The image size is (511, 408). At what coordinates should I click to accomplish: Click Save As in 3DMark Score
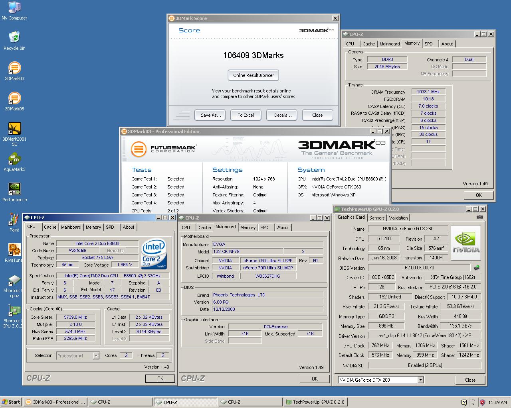tap(211, 115)
